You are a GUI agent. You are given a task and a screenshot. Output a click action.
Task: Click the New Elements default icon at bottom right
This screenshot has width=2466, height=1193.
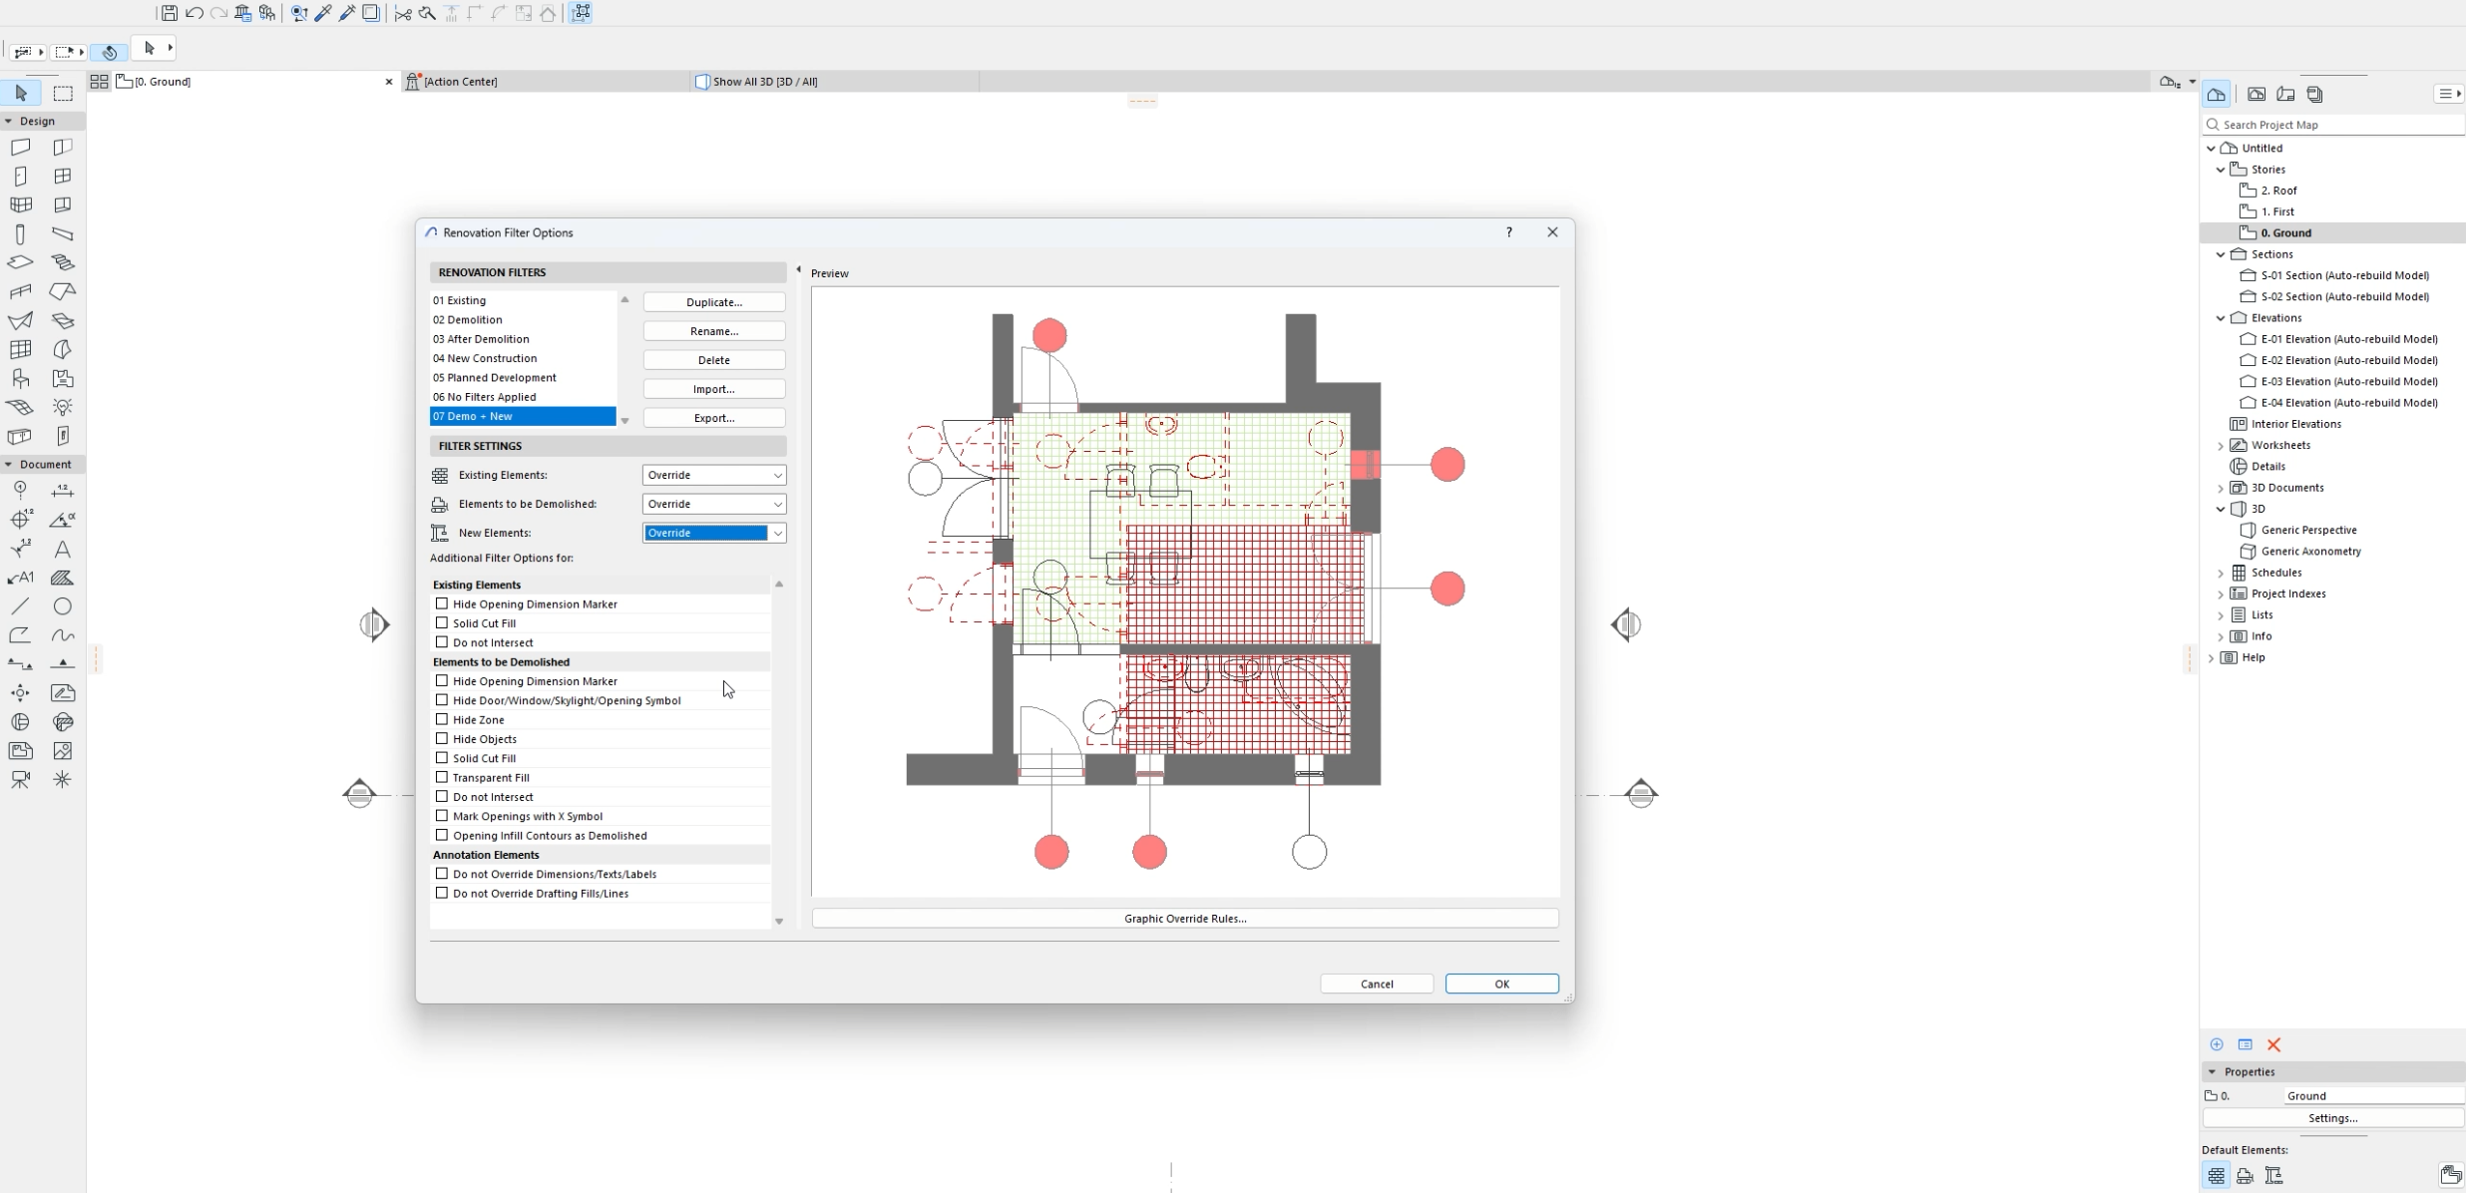2273,1176
